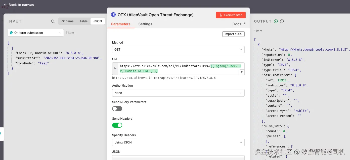Click the Import cURL button
350x160 pixels.
(233, 34)
